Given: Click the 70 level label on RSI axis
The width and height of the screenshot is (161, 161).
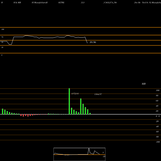Looking at the screenshot, I should (x=2, y=37).
